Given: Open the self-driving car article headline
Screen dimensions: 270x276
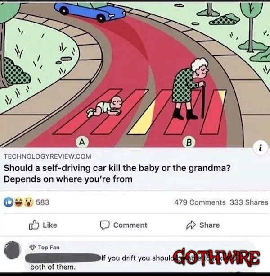Looking at the screenshot, I should pos(117,174).
